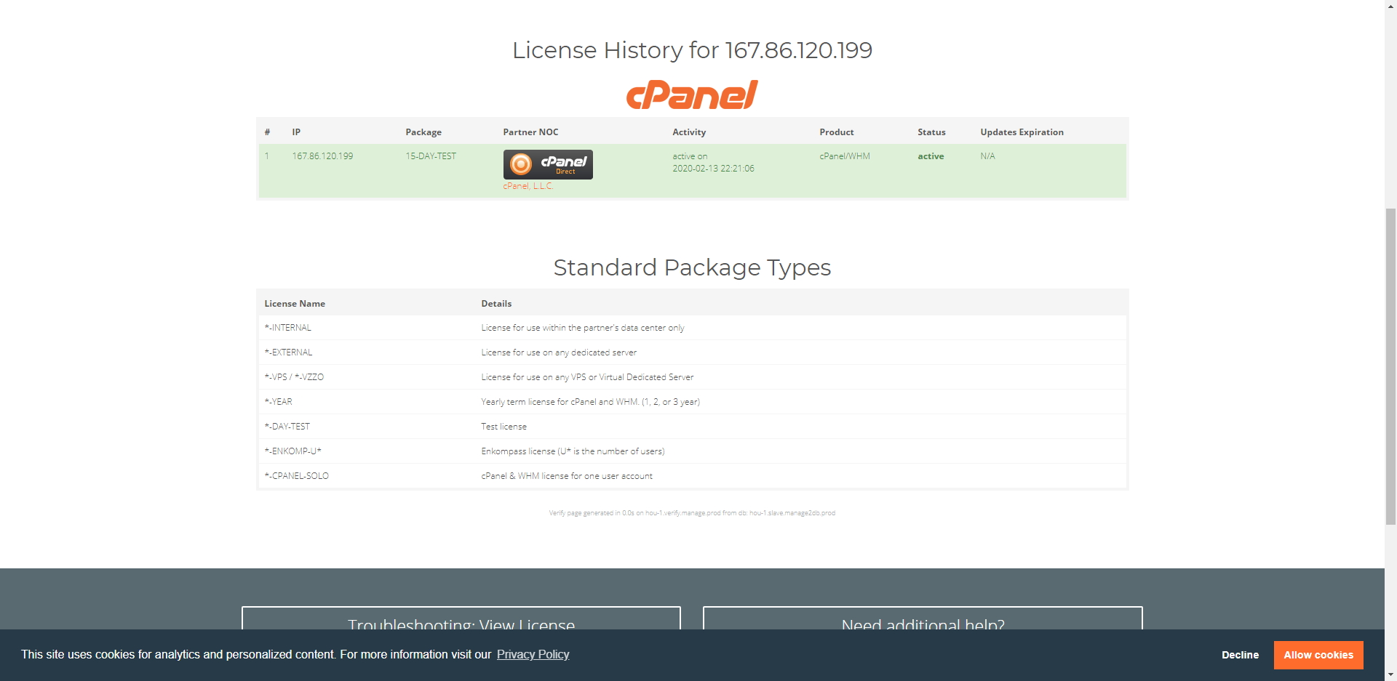Click the cPanel Direct partner badge

tap(548, 164)
